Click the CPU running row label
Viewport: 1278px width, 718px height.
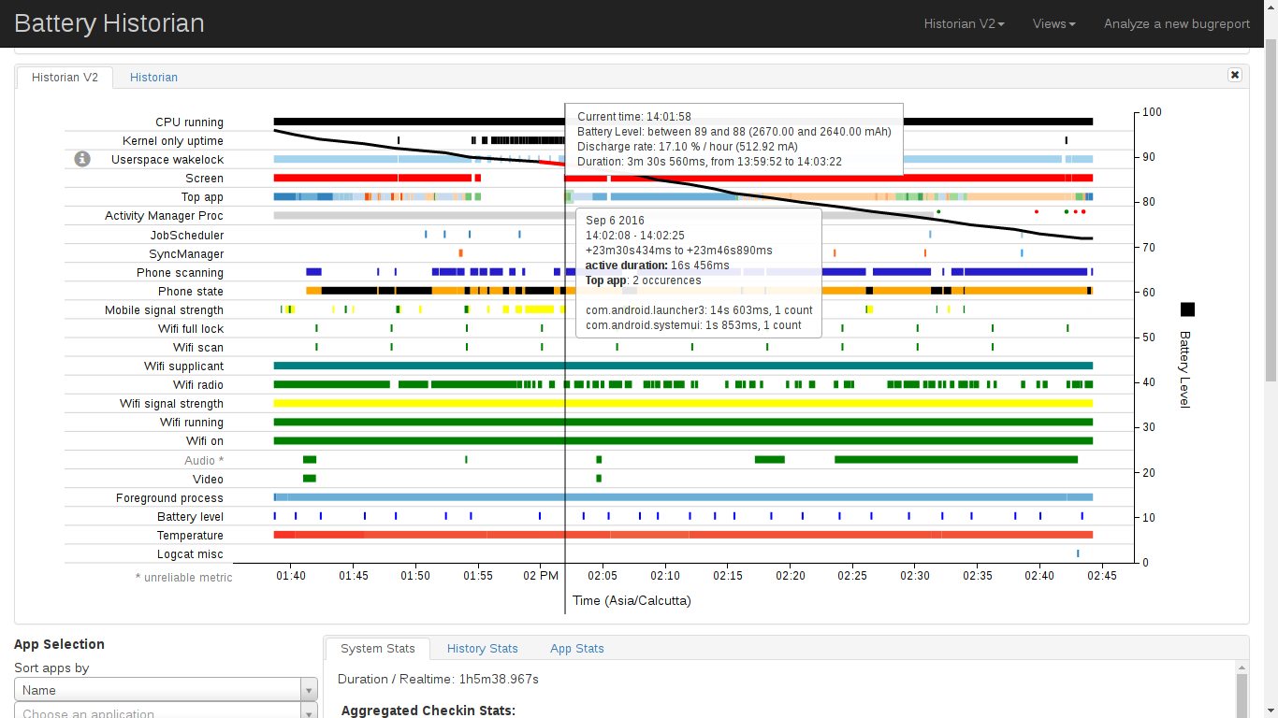[x=189, y=122]
